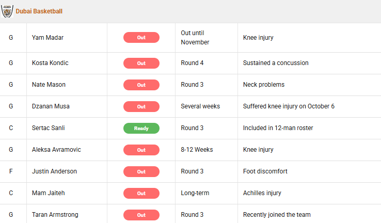
Task: Click the Dubai Basketball team logo icon
Action: pos(7,11)
